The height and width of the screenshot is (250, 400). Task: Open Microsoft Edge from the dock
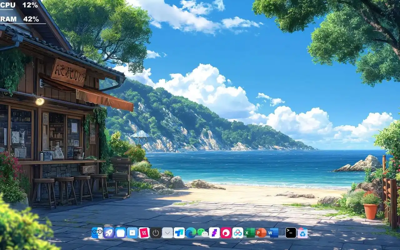(x=192, y=233)
